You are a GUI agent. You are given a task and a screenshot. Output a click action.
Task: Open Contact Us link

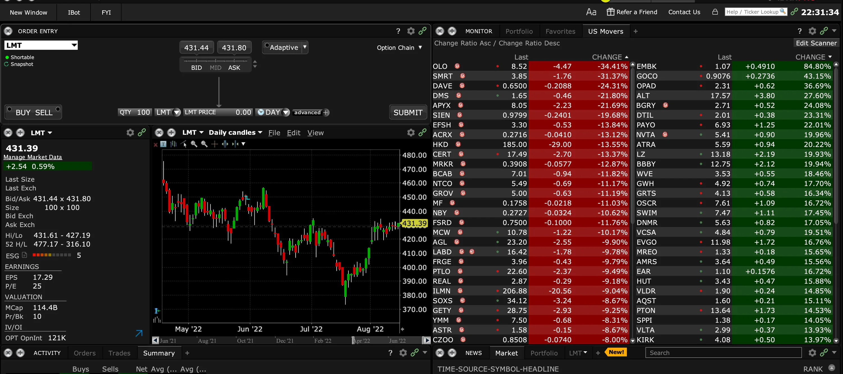point(684,12)
